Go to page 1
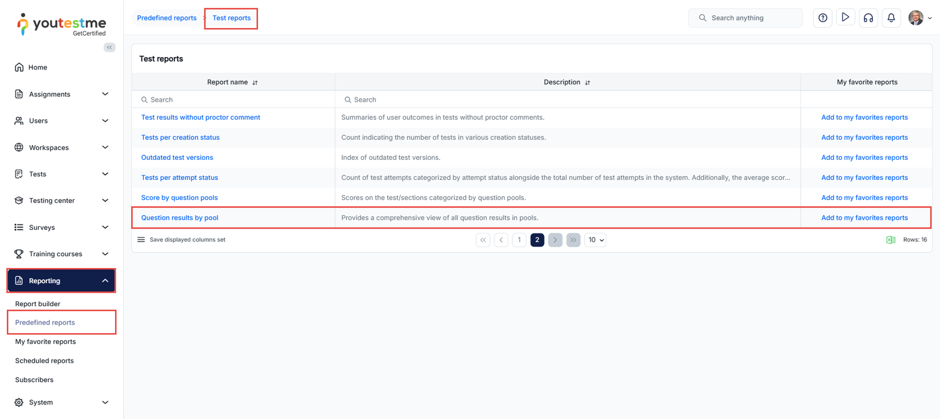Viewport: 940px width, 419px height. tap(519, 240)
